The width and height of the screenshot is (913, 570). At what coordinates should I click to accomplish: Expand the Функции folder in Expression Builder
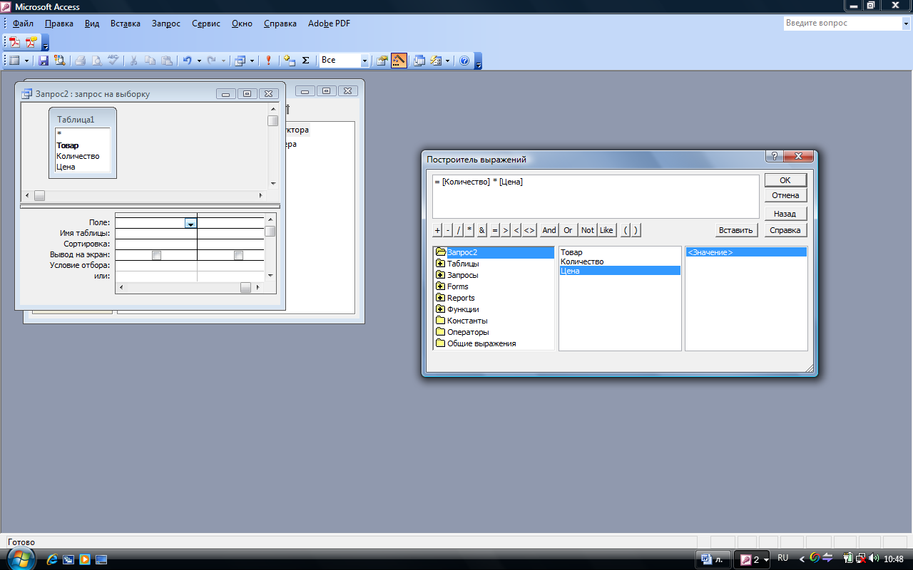point(440,309)
